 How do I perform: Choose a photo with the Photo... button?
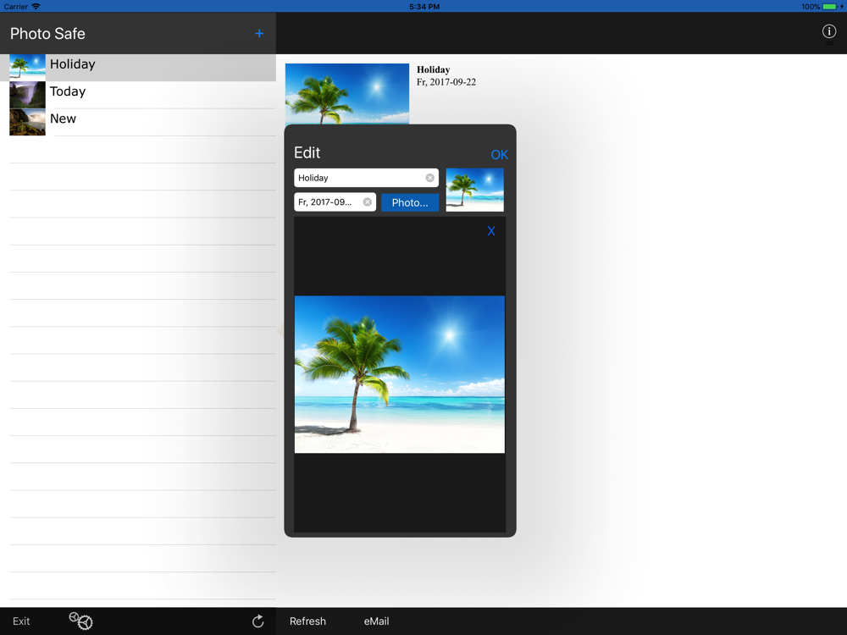coord(410,202)
